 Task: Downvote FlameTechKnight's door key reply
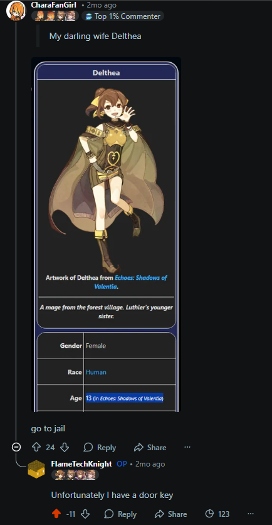click(x=85, y=514)
